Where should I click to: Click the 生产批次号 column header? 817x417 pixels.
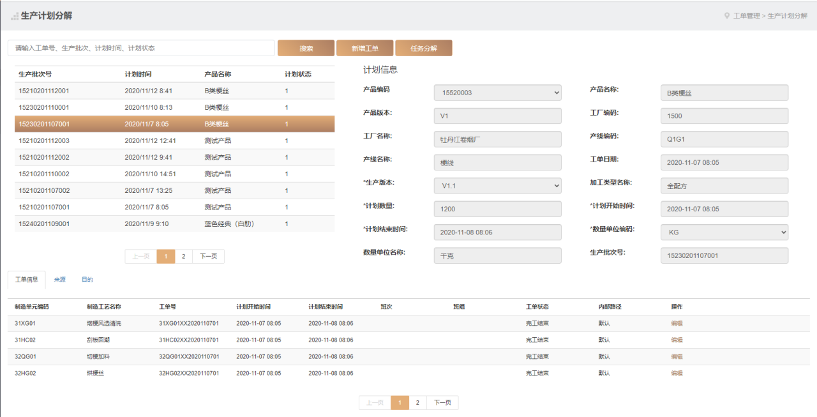click(35, 74)
